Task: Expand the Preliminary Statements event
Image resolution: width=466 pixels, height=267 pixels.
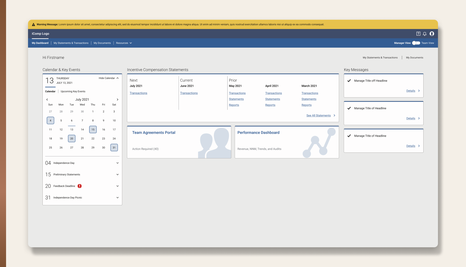Action: tap(117, 174)
